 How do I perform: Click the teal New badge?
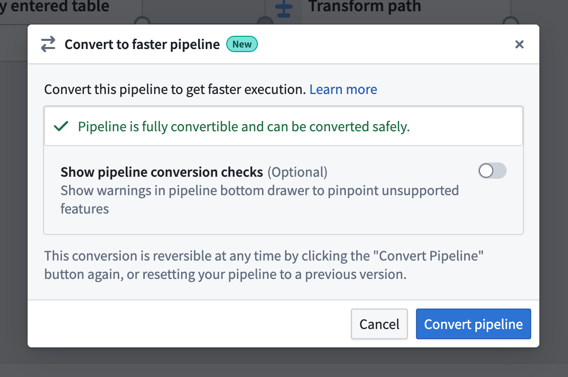[x=242, y=44]
